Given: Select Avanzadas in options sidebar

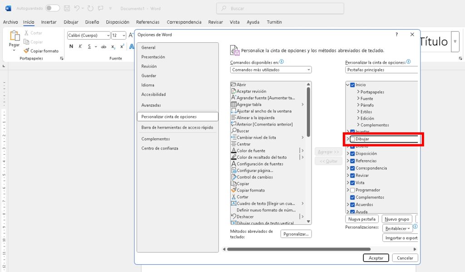Looking at the screenshot, I should (151, 105).
